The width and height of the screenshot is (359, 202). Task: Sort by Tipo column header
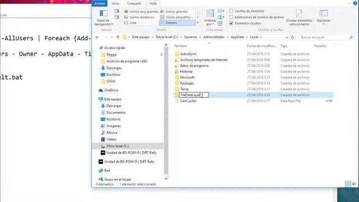[x=284, y=46]
